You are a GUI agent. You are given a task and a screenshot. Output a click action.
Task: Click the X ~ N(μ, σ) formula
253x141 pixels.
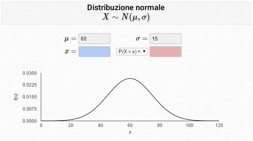pos(126,17)
